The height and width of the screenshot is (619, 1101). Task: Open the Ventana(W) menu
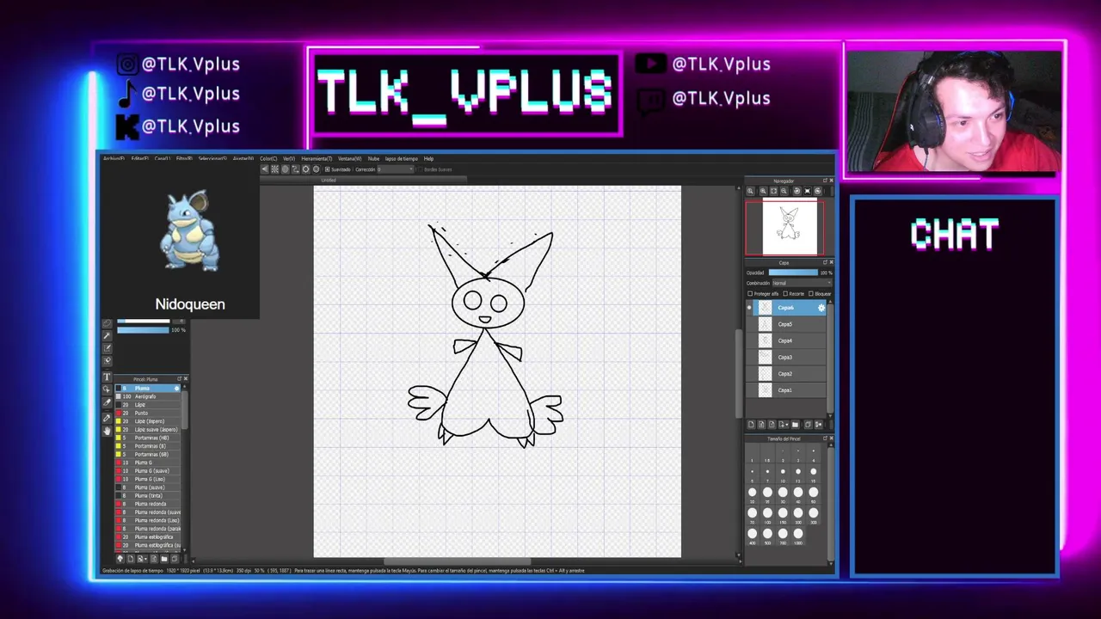(350, 159)
